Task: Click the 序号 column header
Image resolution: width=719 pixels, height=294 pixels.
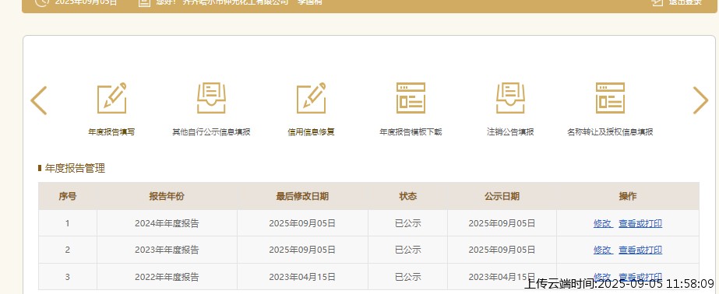Action: point(68,197)
